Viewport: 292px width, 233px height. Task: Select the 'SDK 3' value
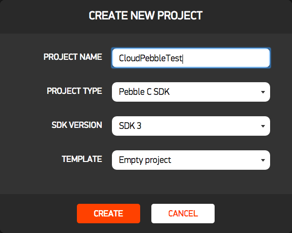(130, 126)
